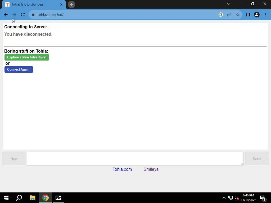Close the Tohla tab
271x203 pixels.
coord(61,4)
